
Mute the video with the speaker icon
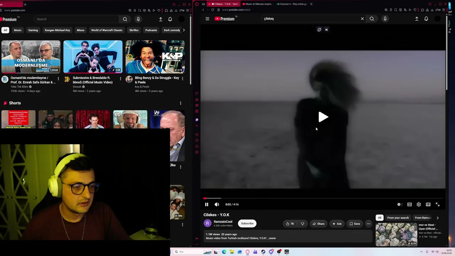(x=217, y=204)
